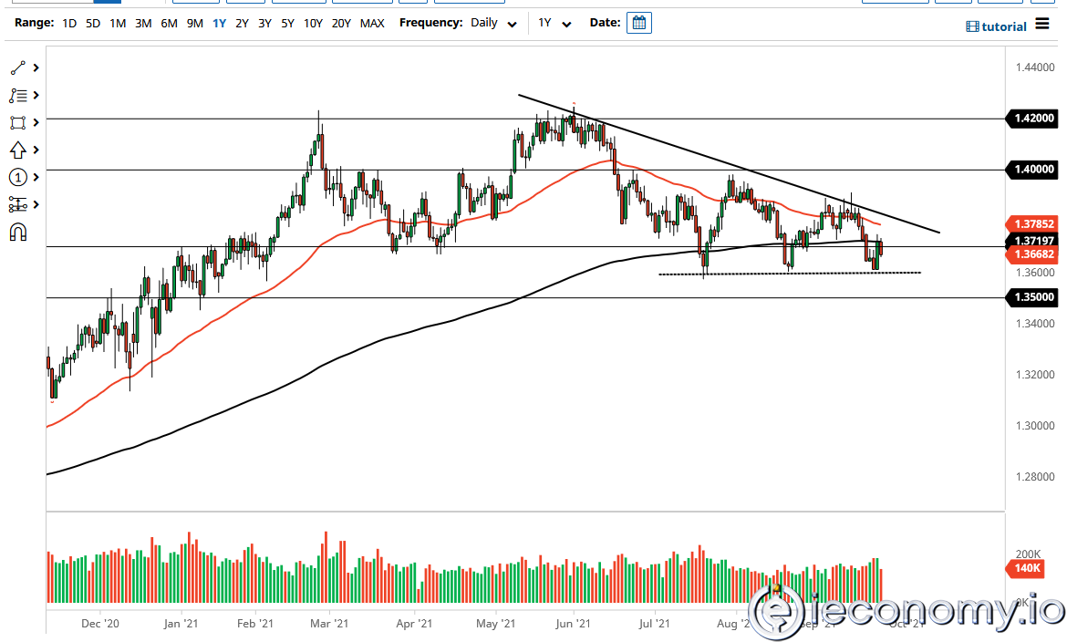Select the 5Y range button

287,23
